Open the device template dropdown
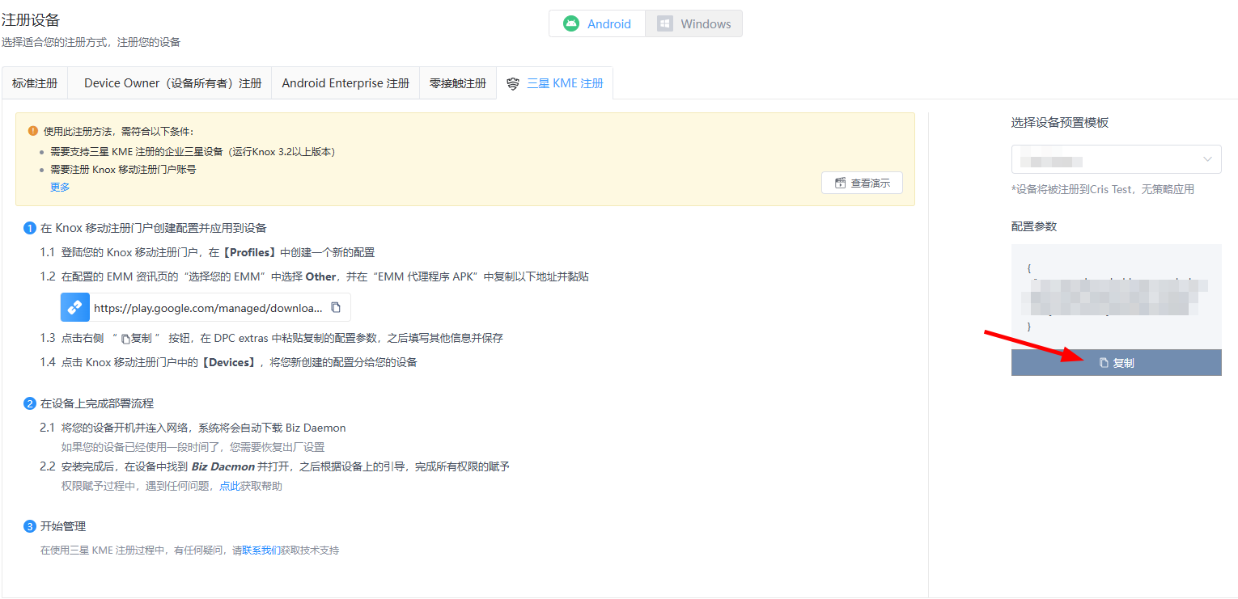 point(1117,159)
